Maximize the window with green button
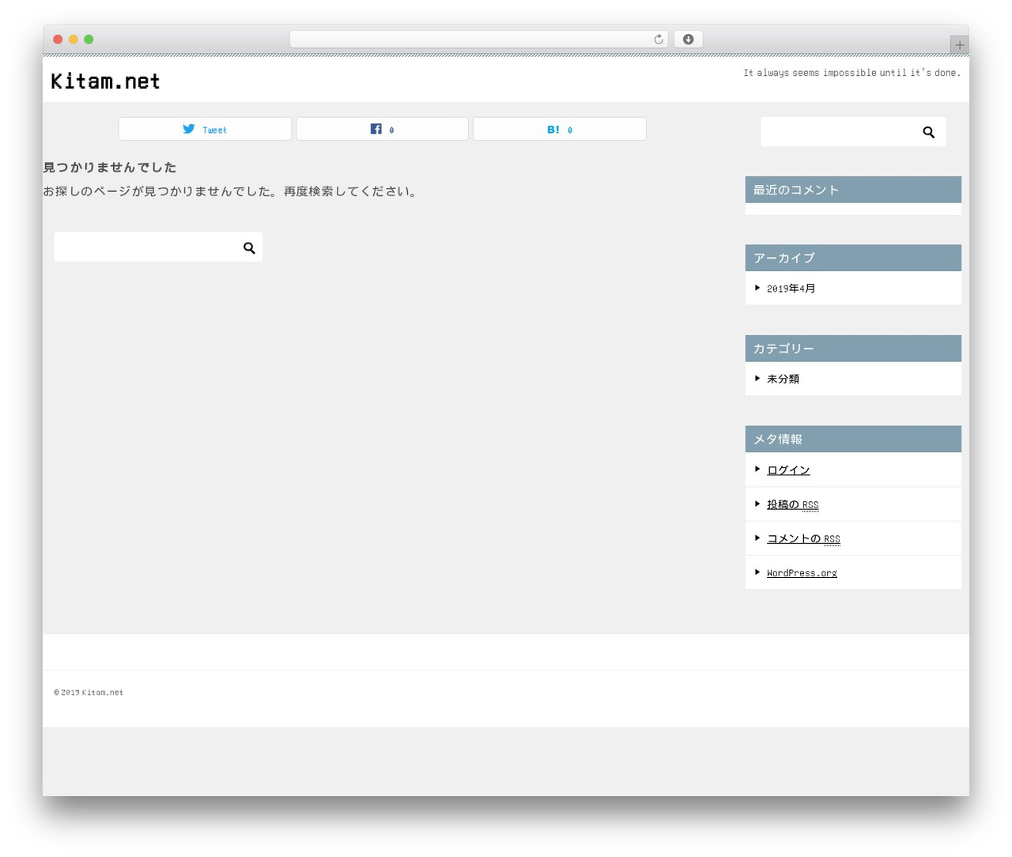Viewport: 1012px width, 857px height. pos(89,40)
